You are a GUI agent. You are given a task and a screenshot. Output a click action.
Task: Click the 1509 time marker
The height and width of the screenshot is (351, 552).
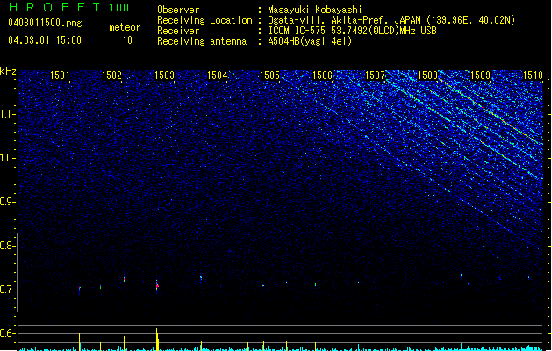[481, 75]
